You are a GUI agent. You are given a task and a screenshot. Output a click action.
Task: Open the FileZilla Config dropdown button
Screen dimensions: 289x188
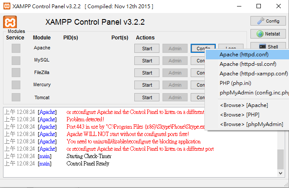tap(198, 73)
